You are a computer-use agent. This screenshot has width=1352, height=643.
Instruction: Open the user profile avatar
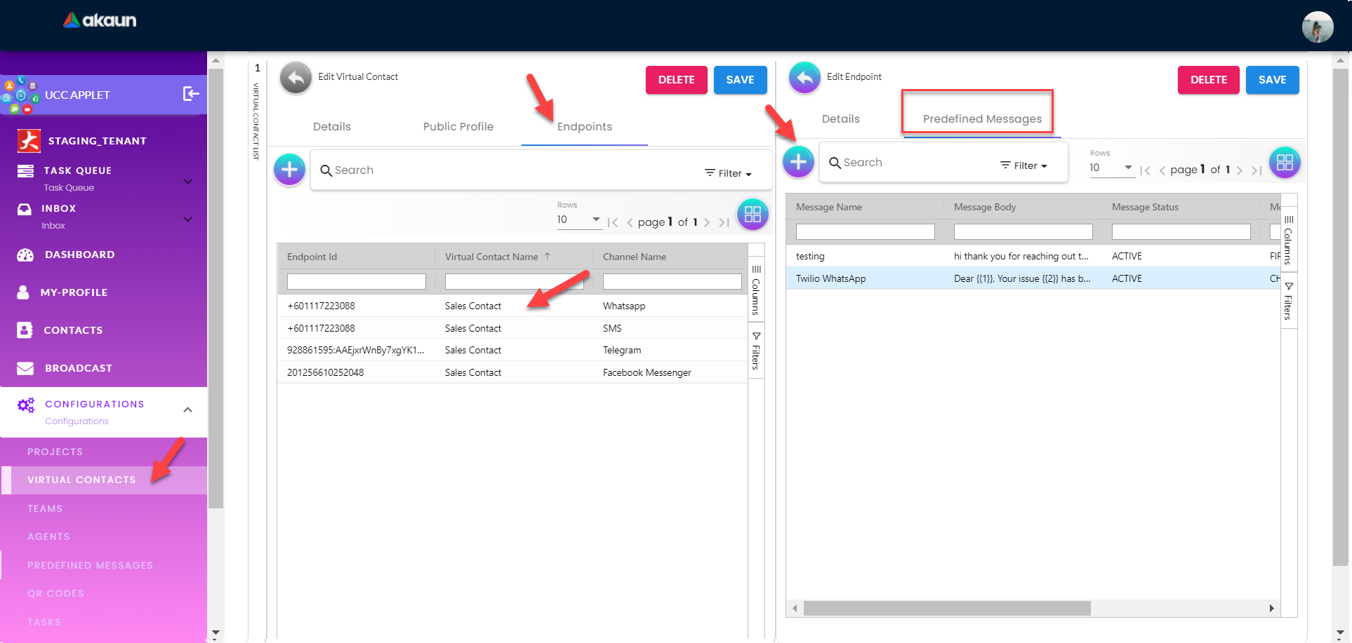coord(1317,27)
